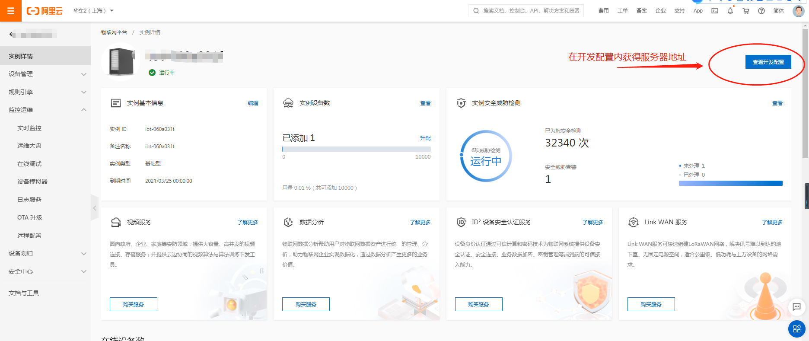The height and width of the screenshot is (341, 809).
Task: Click the blue grid floating button
Action: 796,328
